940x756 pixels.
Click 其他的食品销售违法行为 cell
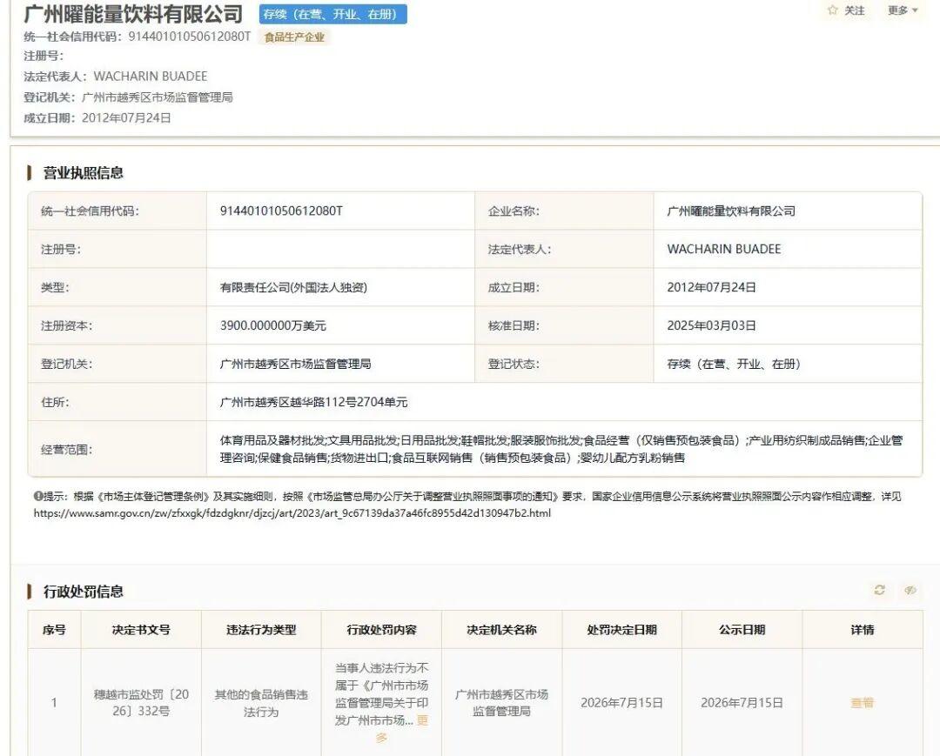(x=261, y=703)
